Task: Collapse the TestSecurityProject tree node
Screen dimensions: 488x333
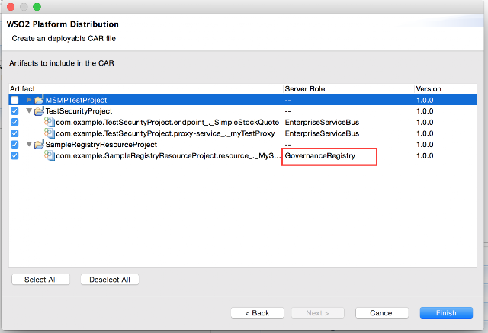Action: [29, 110]
